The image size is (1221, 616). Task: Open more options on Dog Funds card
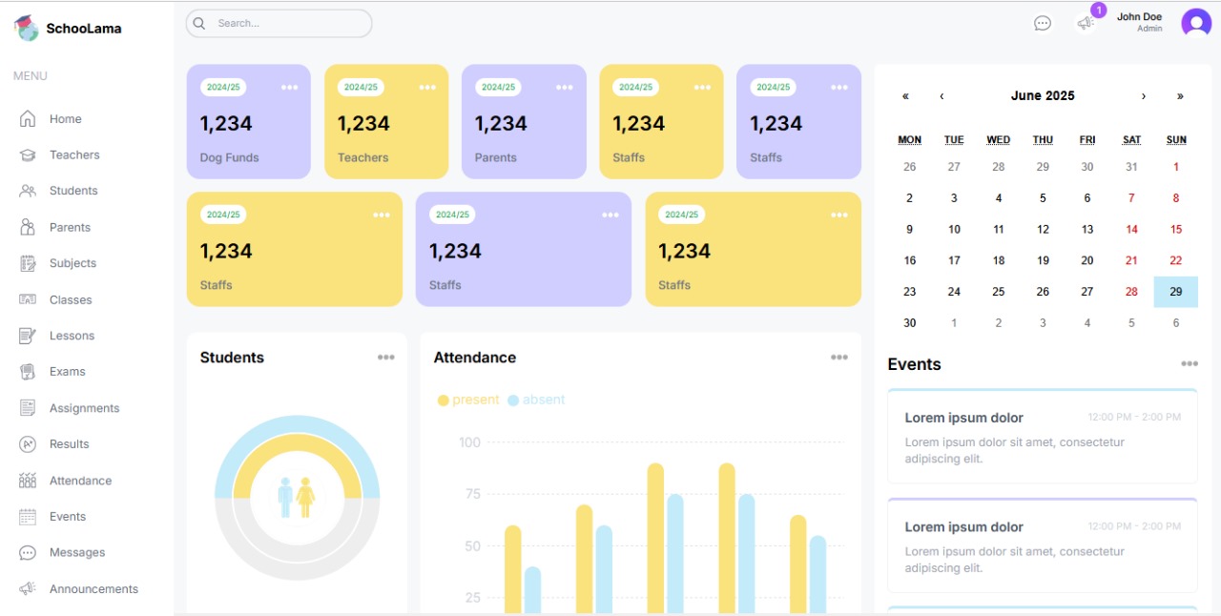289,88
